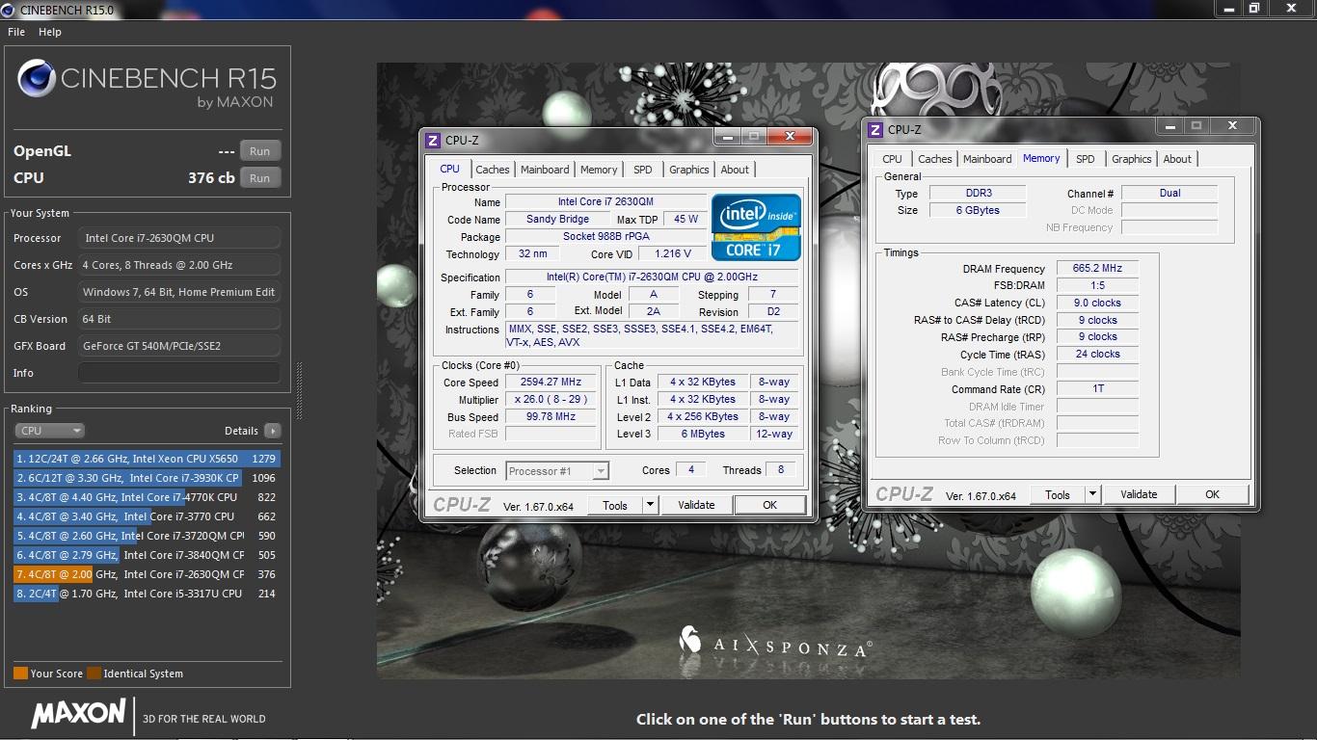Click the Processor field in Your System
The width and height of the screenshot is (1317, 740).
pos(179,238)
